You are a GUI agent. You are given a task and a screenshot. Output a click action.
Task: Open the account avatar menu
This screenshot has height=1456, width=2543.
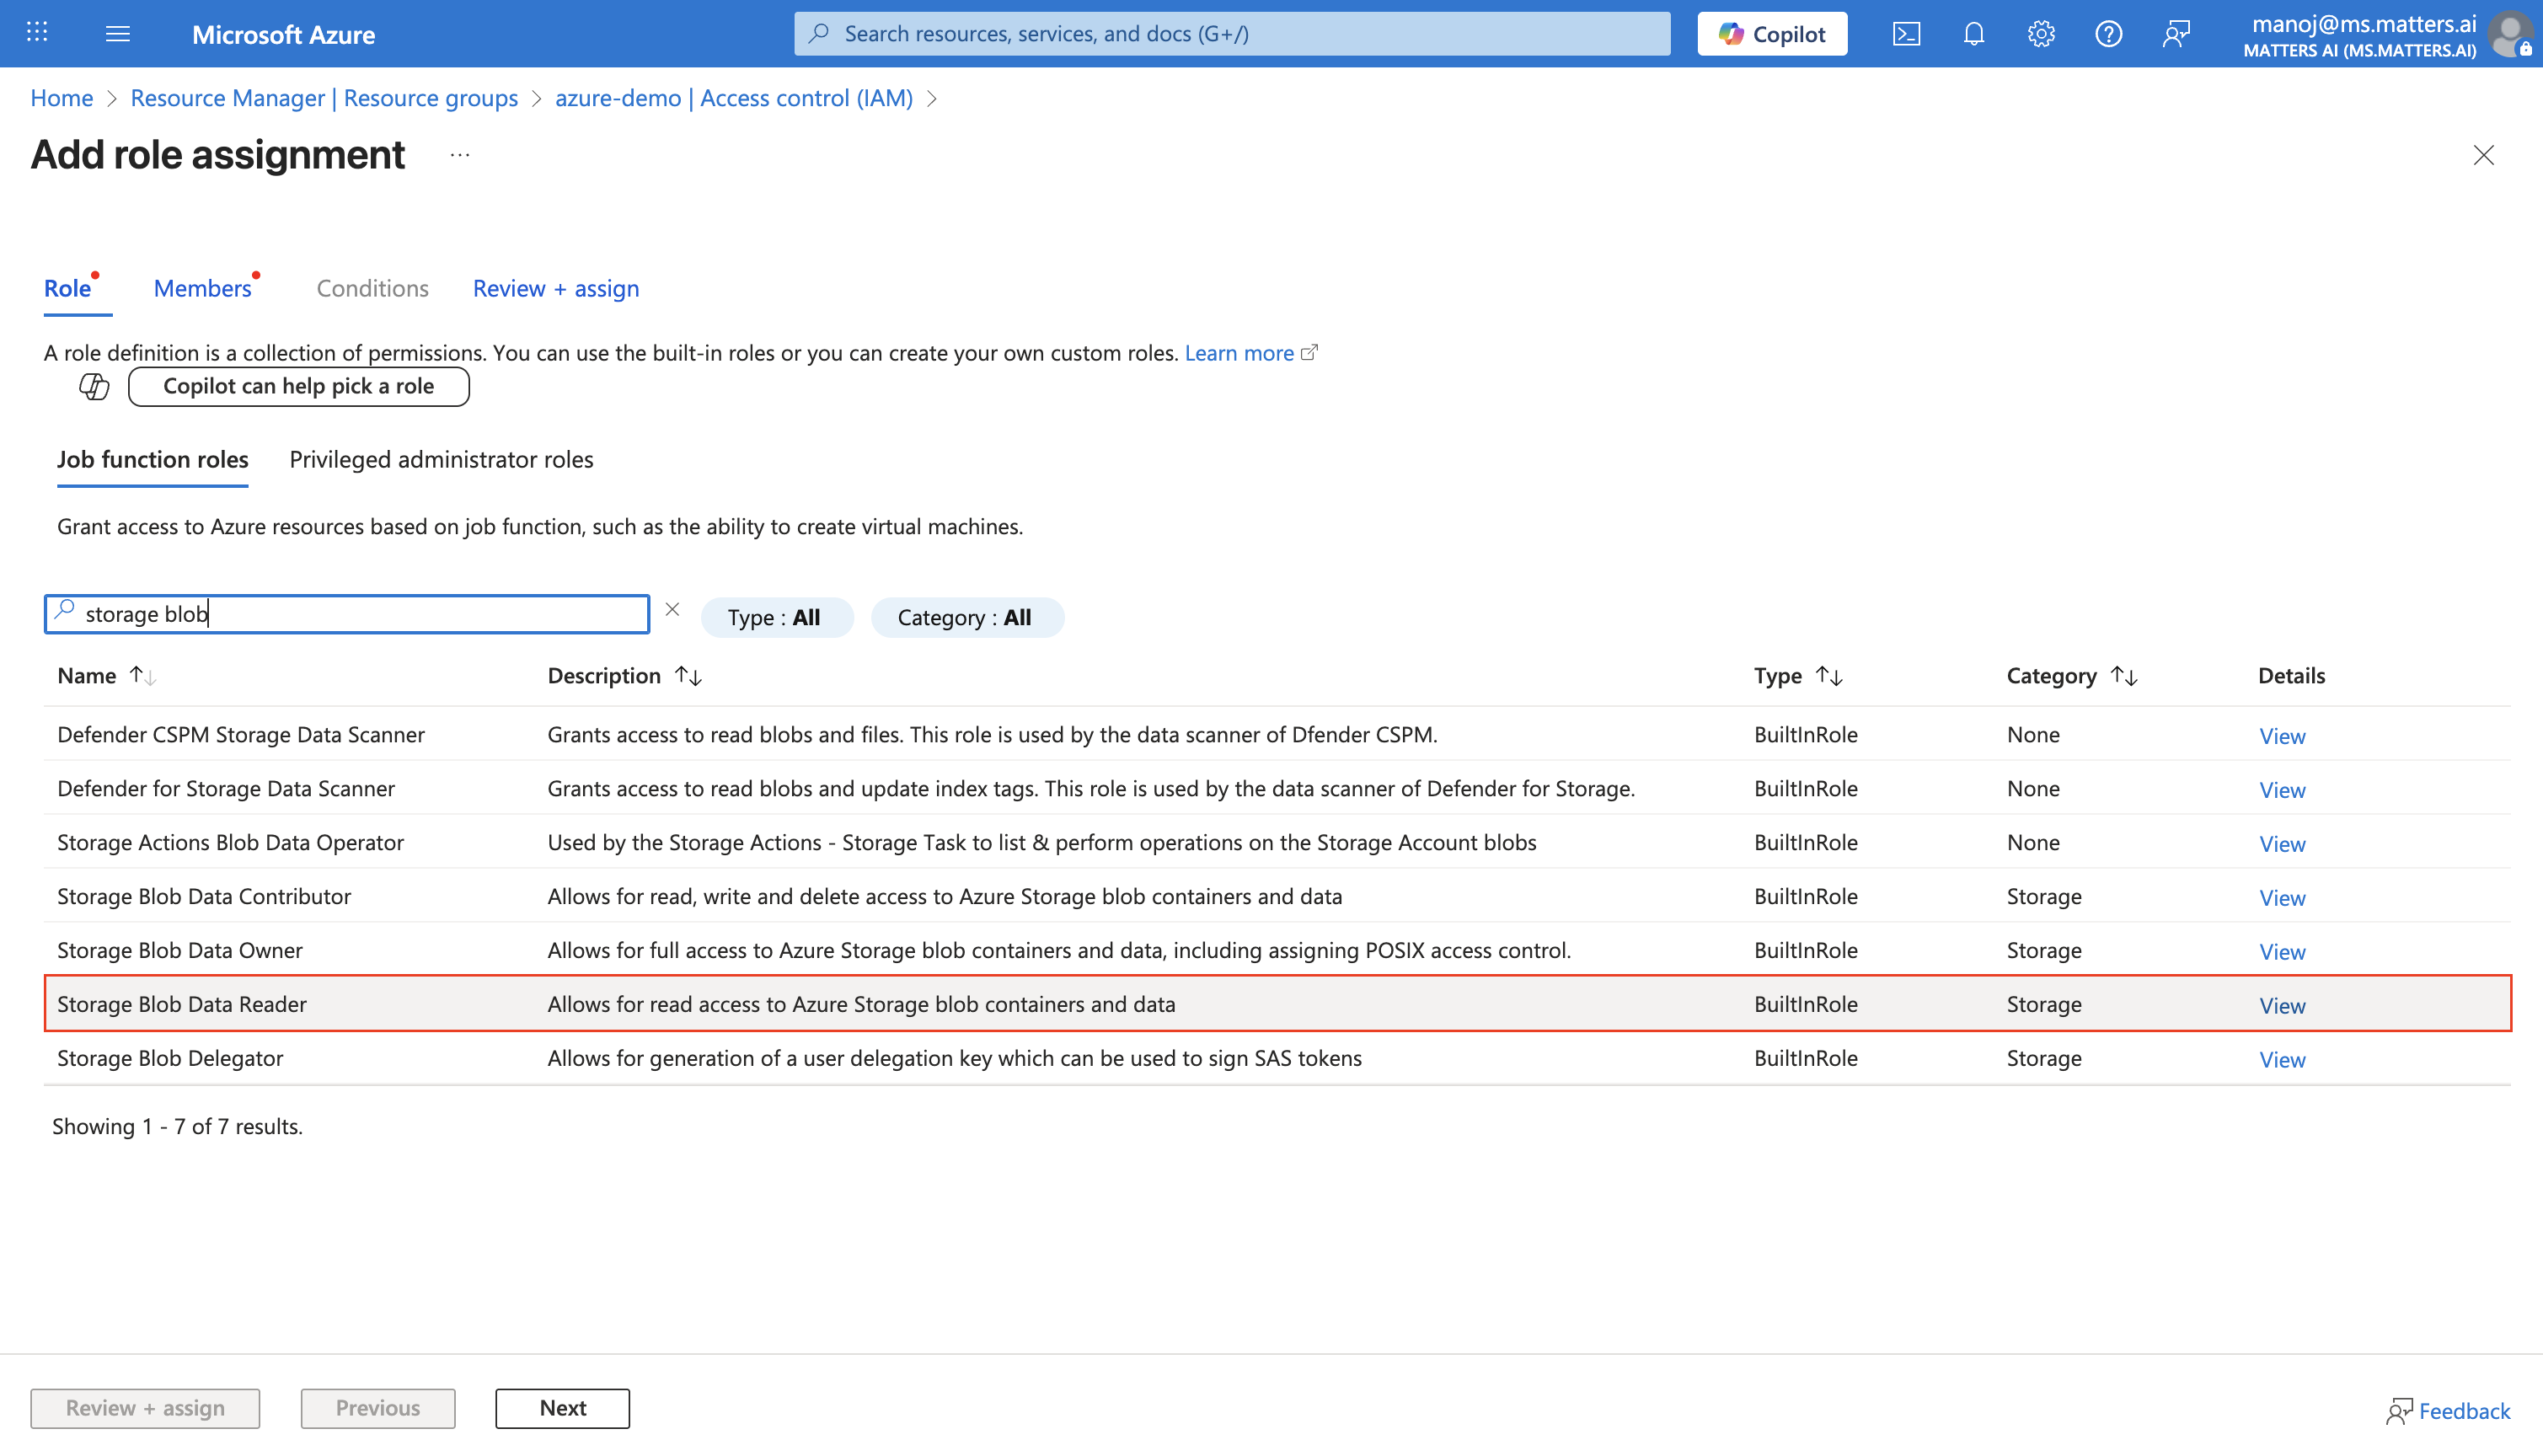pyautogui.click(x=2512, y=33)
